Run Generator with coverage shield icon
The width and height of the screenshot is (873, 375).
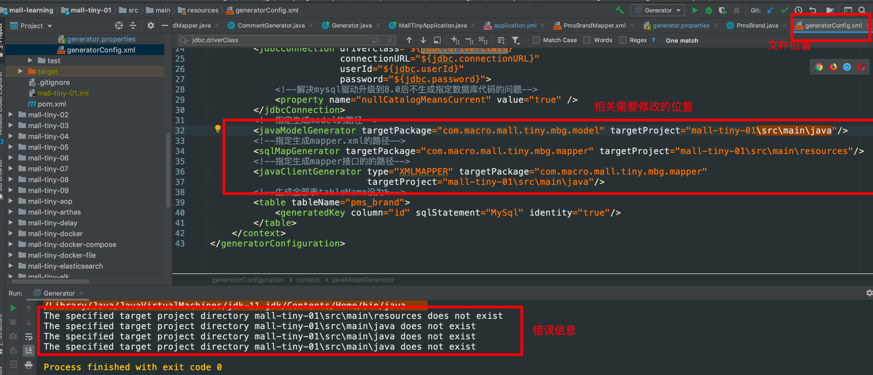(x=722, y=10)
